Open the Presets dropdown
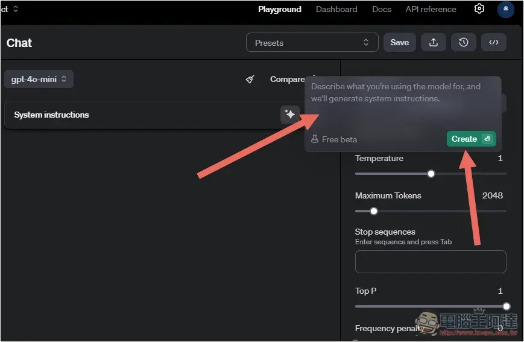The width and height of the screenshot is (524, 342). click(x=312, y=42)
